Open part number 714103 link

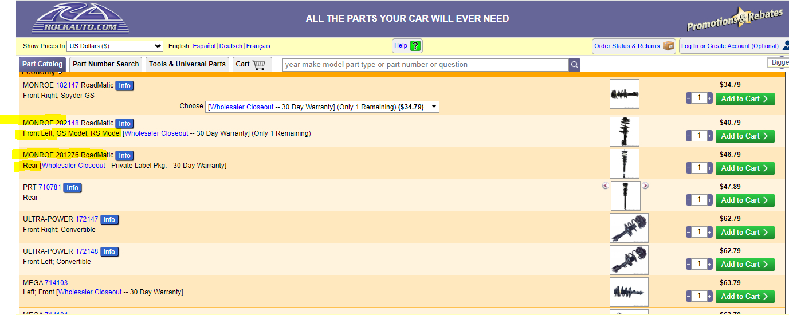pos(56,283)
